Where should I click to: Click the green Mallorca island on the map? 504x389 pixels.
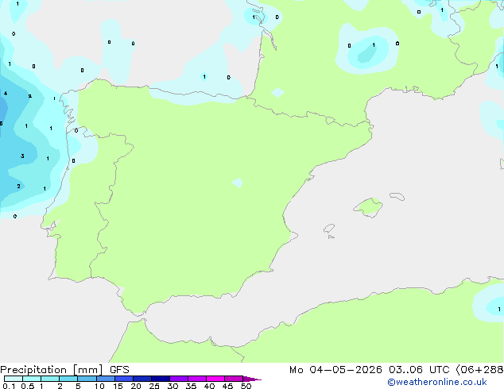click(369, 207)
